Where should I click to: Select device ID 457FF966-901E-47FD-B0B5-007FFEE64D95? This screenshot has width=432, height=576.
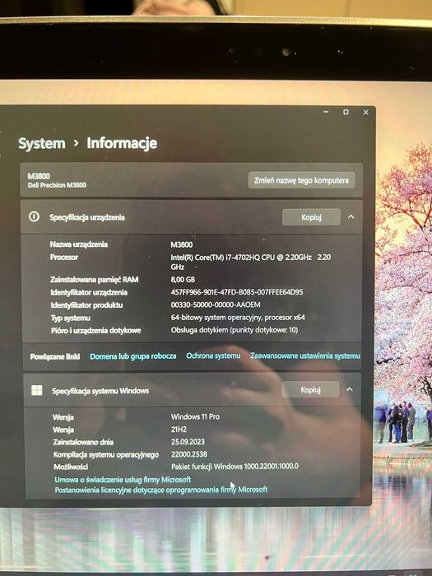pyautogui.click(x=237, y=292)
